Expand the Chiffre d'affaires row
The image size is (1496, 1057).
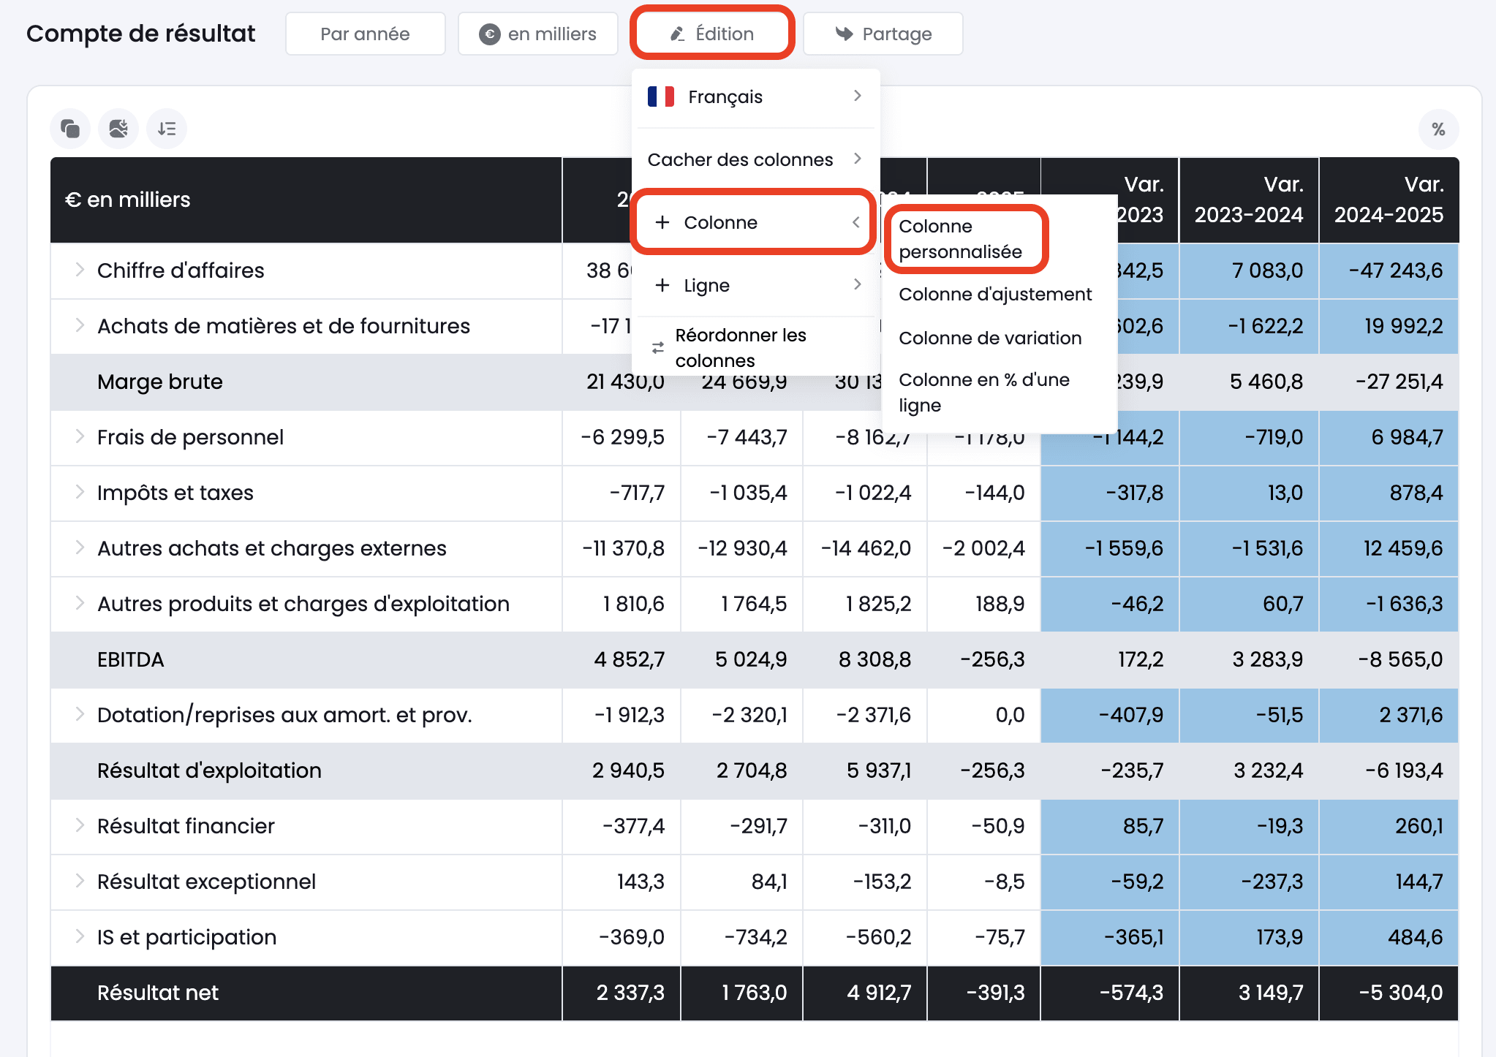[x=80, y=270]
